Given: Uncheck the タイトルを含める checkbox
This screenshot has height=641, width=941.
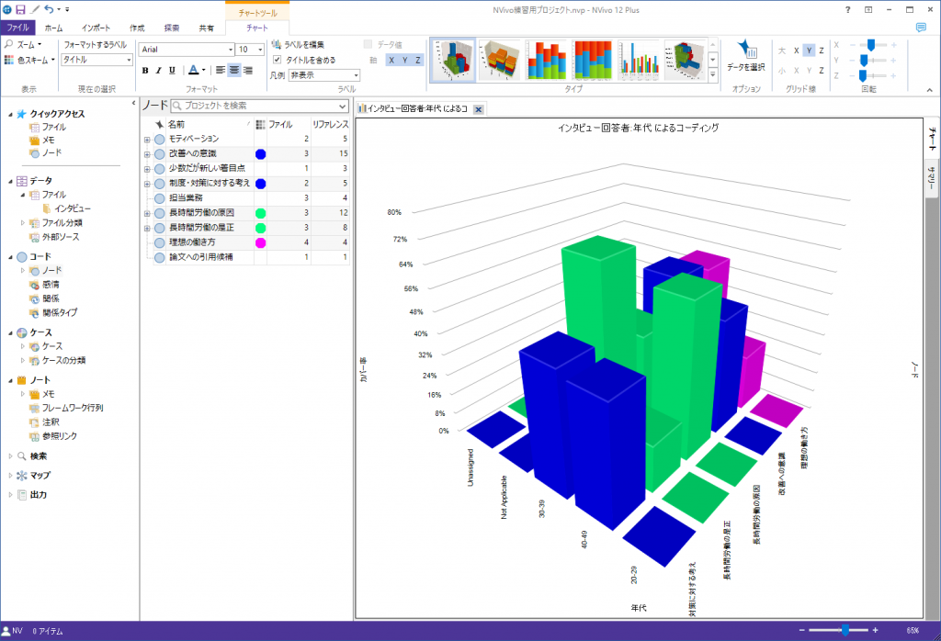Looking at the screenshot, I should [278, 60].
